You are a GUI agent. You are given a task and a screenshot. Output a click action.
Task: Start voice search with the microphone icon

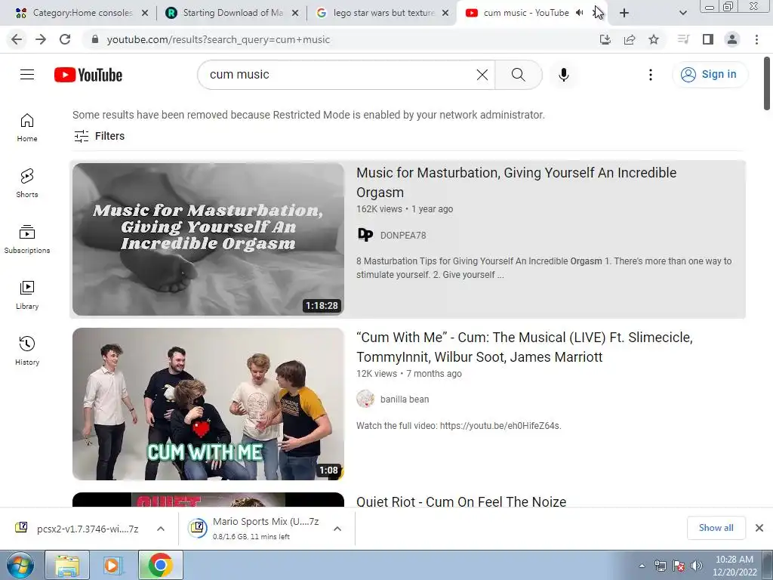click(x=563, y=75)
